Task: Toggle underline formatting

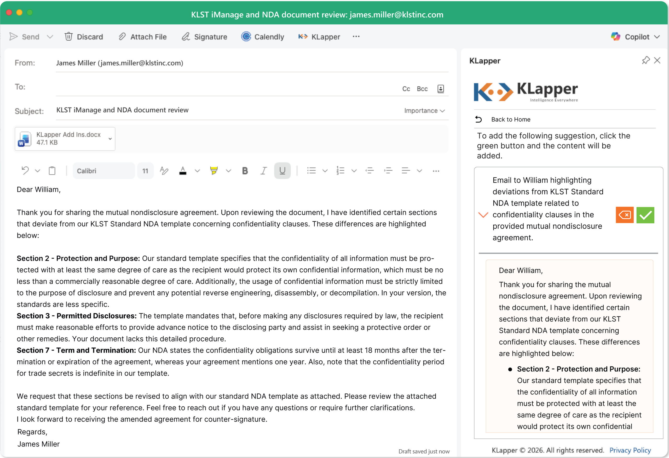Action: [282, 171]
